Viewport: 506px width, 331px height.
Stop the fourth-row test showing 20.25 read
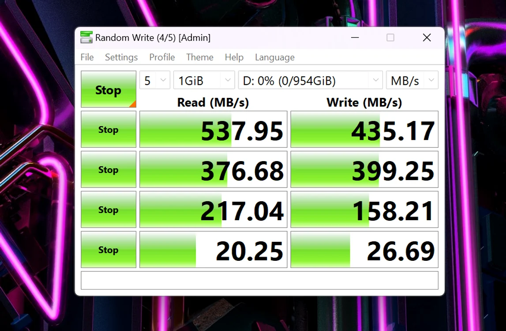(109, 249)
